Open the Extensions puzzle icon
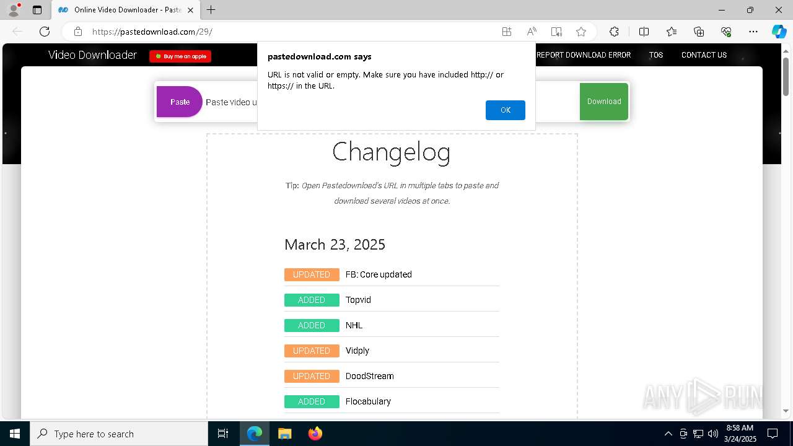This screenshot has height=446, width=793. [x=614, y=32]
